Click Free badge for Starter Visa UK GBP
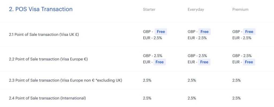The image size is (274, 107). [161, 32]
